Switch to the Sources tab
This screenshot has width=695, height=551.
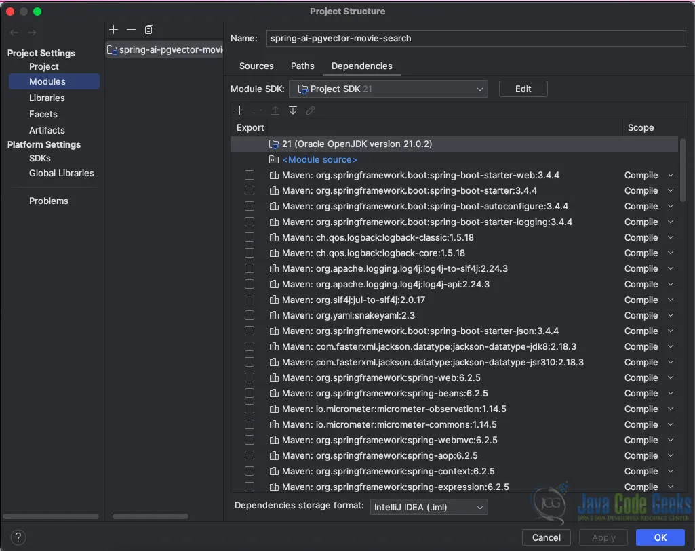pos(256,66)
